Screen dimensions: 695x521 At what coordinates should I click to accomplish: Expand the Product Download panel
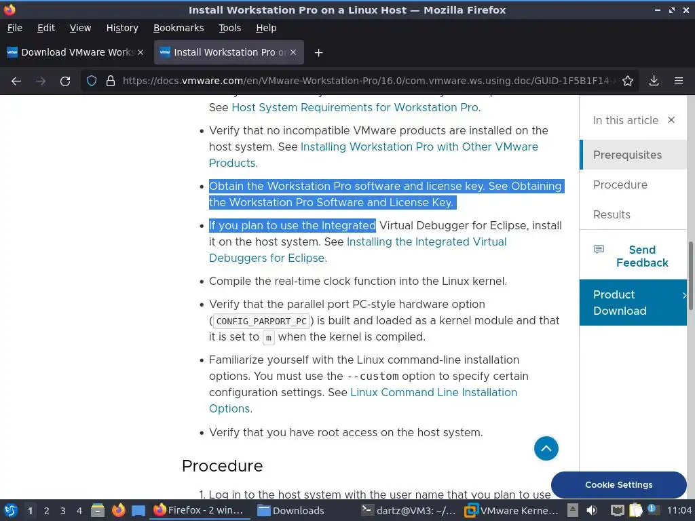tap(633, 303)
